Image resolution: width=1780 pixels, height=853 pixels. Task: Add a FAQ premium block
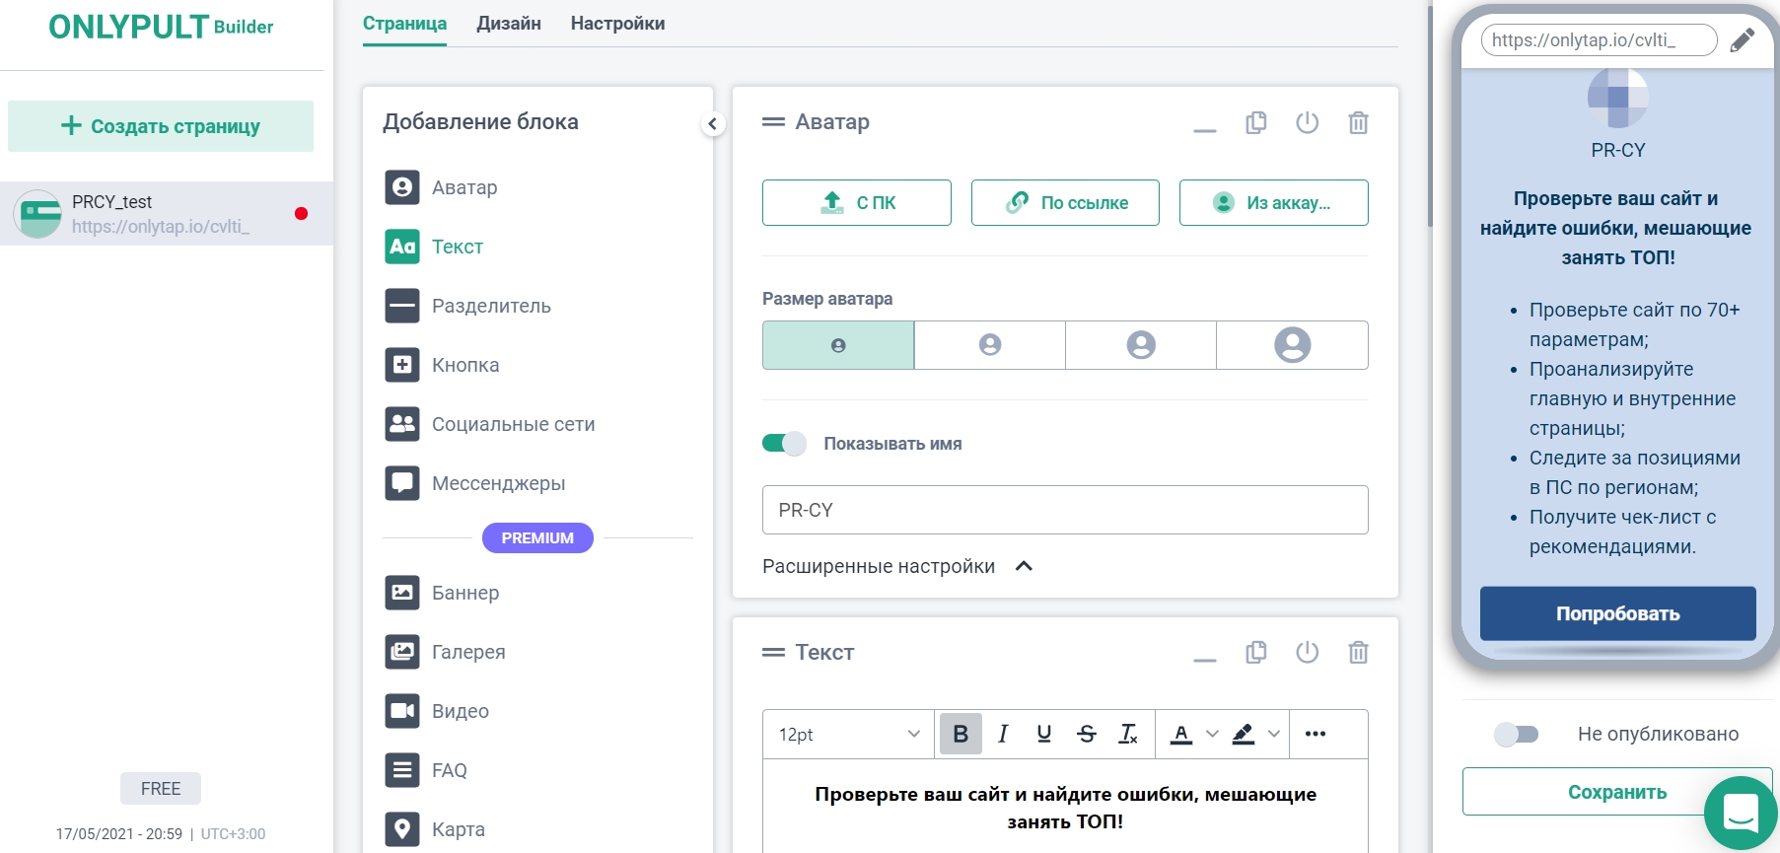click(x=426, y=770)
